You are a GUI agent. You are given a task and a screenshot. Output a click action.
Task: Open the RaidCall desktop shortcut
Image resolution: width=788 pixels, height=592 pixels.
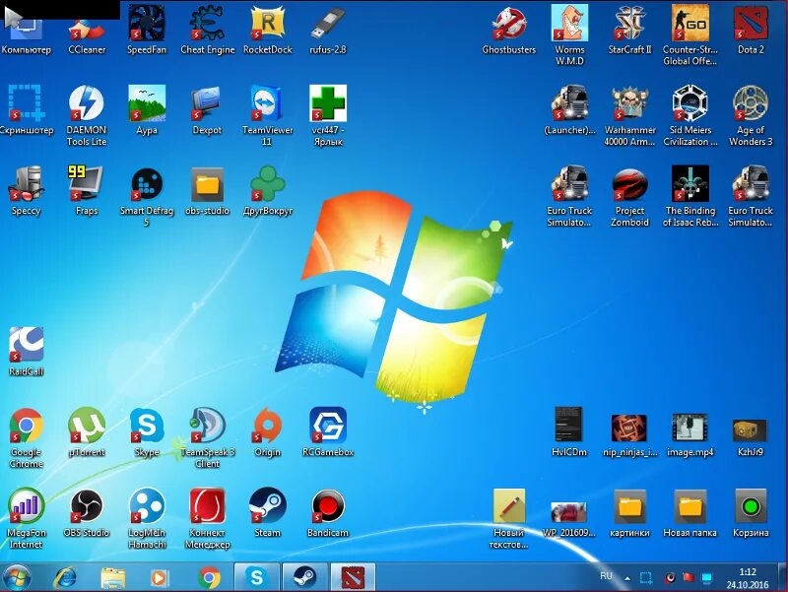pos(27,352)
